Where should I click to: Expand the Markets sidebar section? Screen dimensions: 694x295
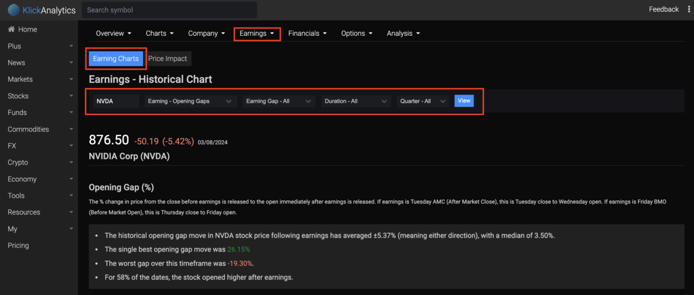tap(40, 80)
